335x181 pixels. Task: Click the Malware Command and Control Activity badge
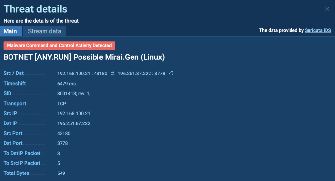[59, 46]
